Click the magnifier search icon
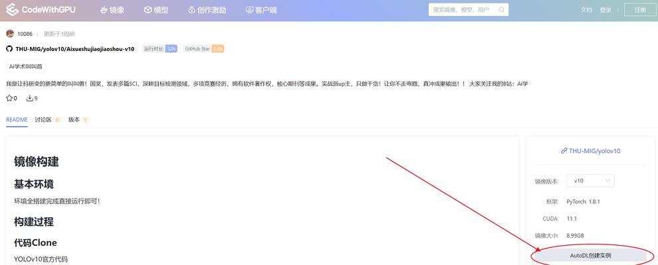658x265 pixels. tap(501, 10)
